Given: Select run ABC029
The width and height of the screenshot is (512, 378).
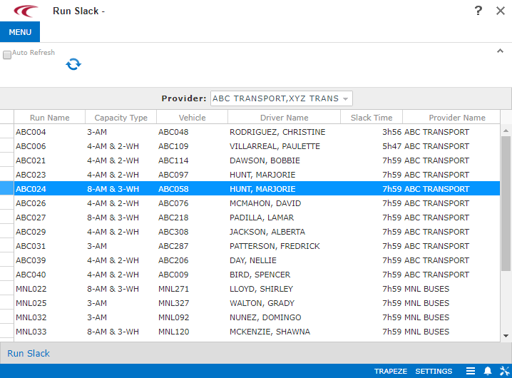Looking at the screenshot, I should (x=31, y=232).
